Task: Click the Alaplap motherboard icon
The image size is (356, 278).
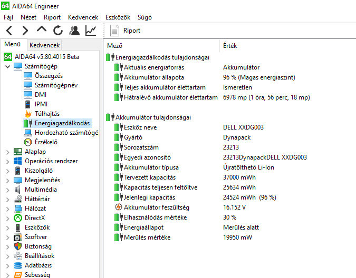Action: (18, 152)
